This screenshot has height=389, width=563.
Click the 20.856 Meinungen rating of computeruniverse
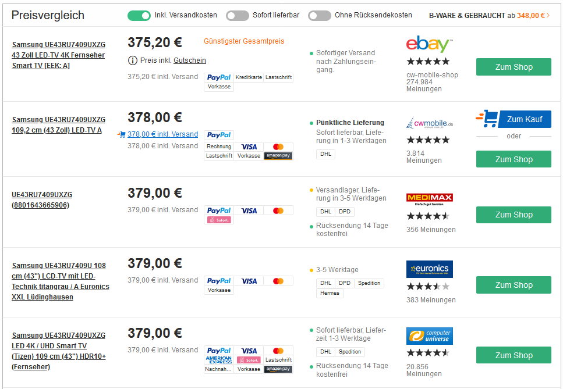tap(424, 370)
